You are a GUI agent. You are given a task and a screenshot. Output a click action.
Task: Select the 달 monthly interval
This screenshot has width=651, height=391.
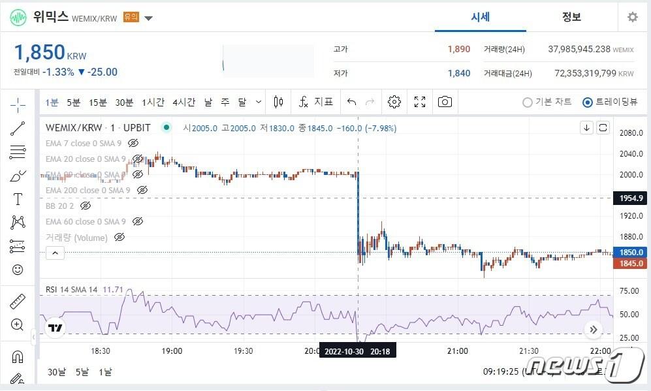coord(242,102)
